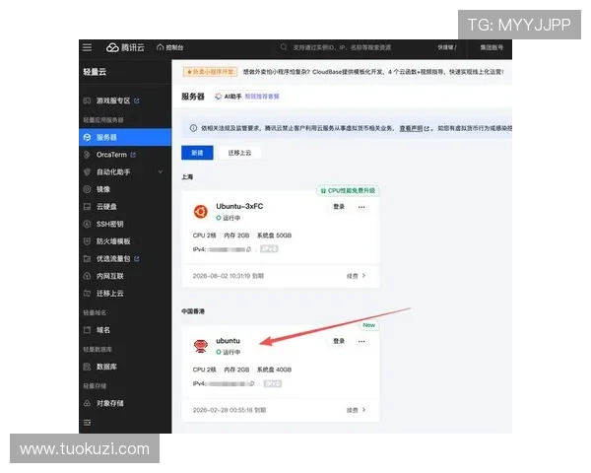Click IPv6 tag on Ubuntu-3xFC card
The height and width of the screenshot is (473, 591).
coord(269,249)
